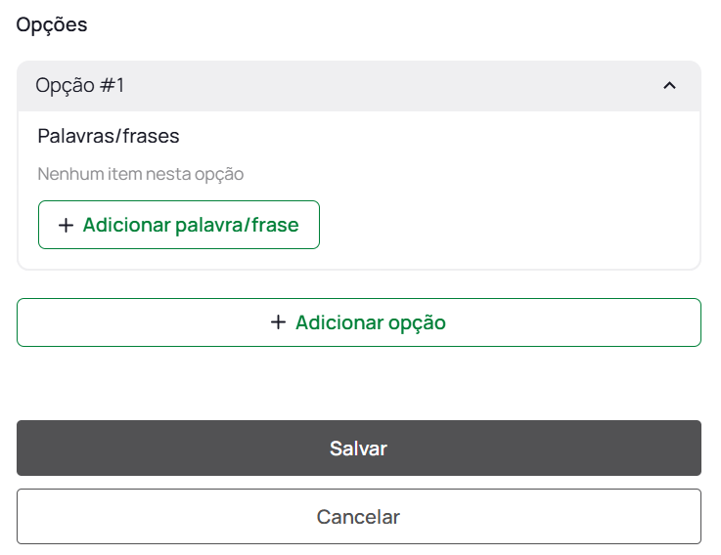721x555 pixels.
Task: Save the form with Salvar
Action: 358,448
